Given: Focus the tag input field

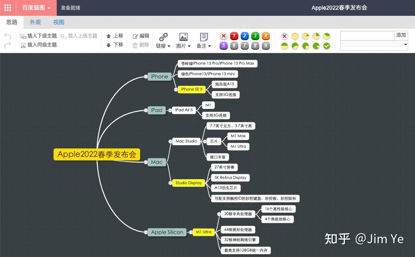Looking at the screenshot, I should pyautogui.click(x=367, y=35).
